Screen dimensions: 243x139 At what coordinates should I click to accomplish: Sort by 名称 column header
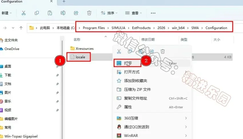coord(77,40)
